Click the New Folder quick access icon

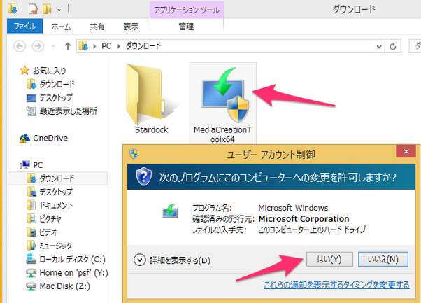[x=47, y=9]
